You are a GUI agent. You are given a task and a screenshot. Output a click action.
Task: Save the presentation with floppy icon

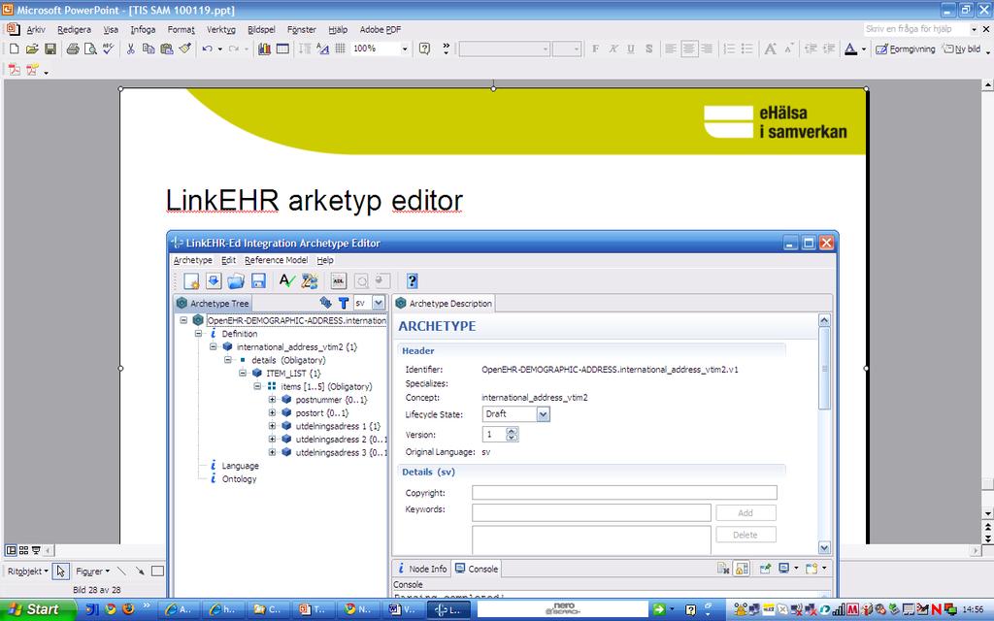50,49
